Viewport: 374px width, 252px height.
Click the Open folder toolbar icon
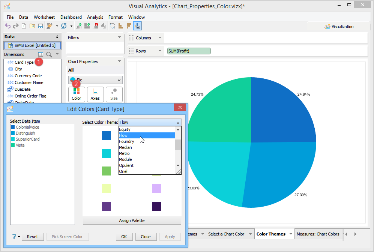click(32, 26)
